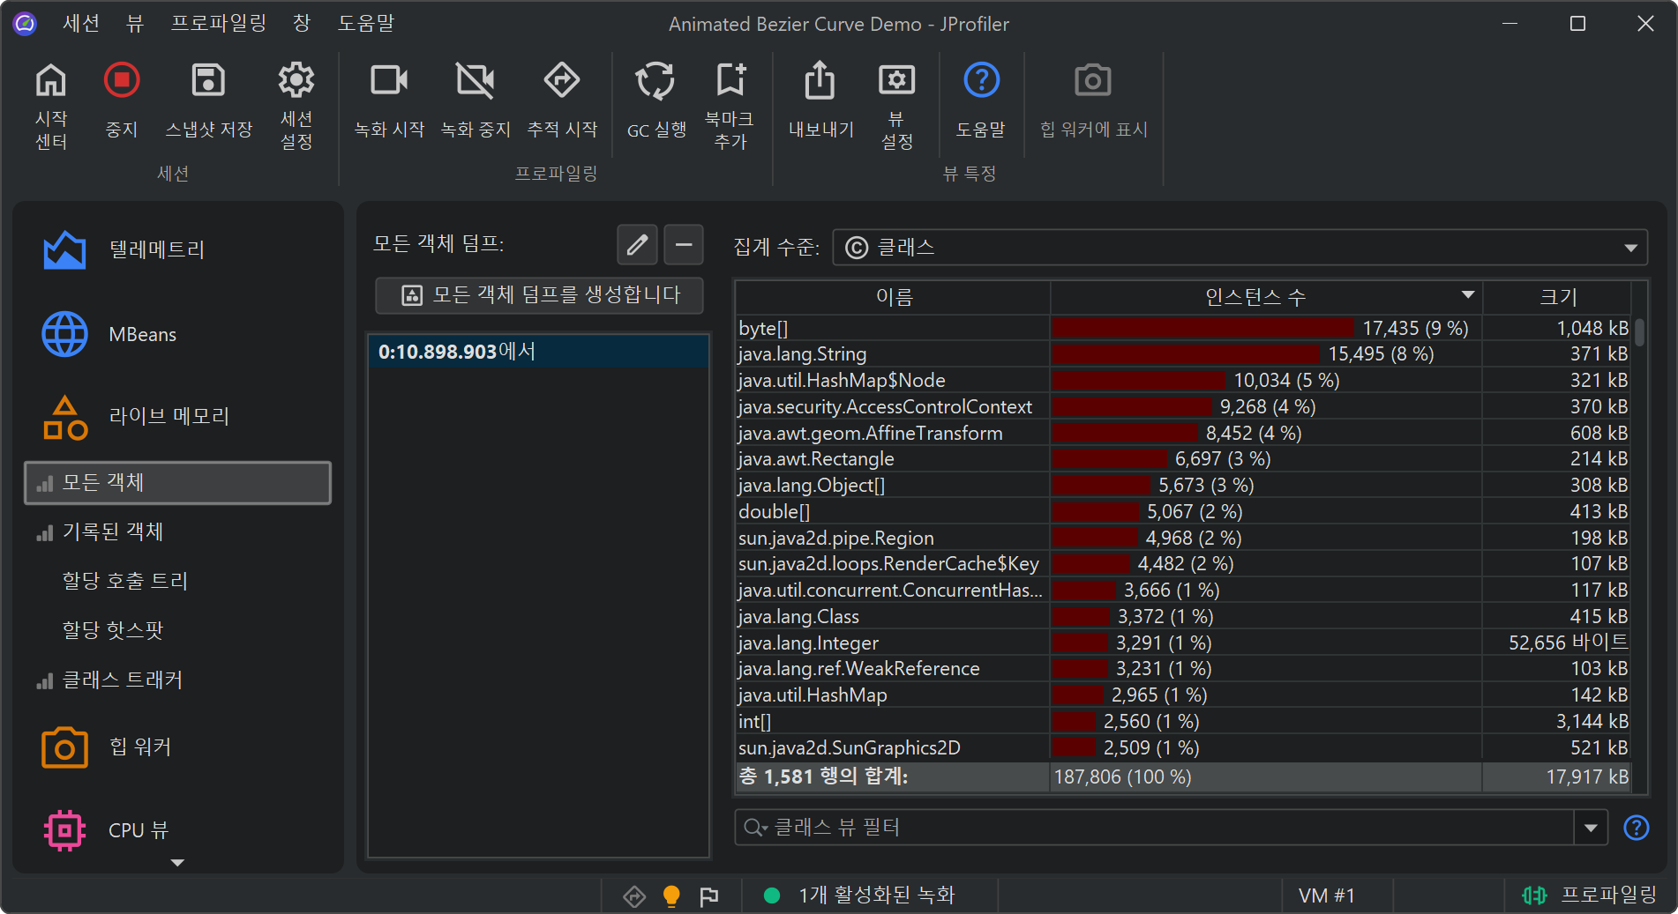This screenshot has height=914, width=1678.
Task: Open the 프로파일링 menu
Action: pyautogui.click(x=218, y=24)
